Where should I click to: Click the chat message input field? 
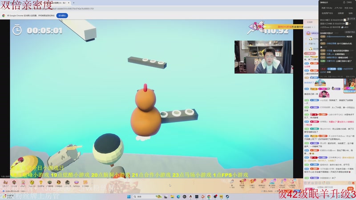click(x=325, y=188)
